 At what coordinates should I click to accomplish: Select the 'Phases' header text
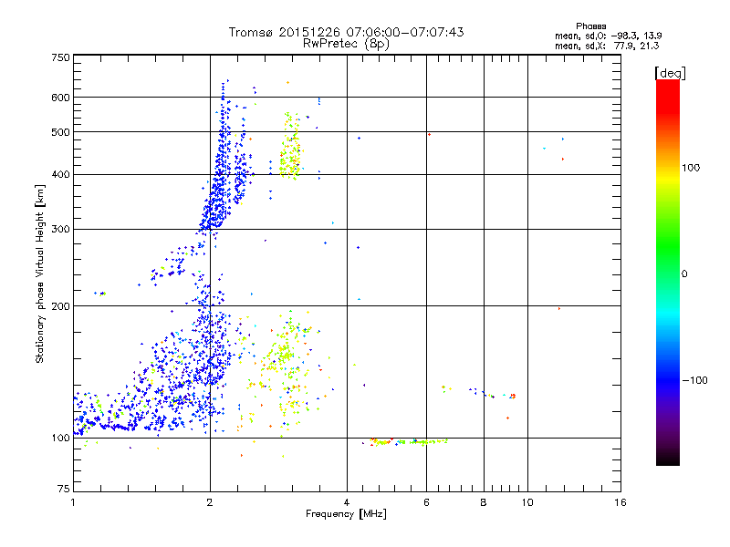pyautogui.click(x=590, y=26)
